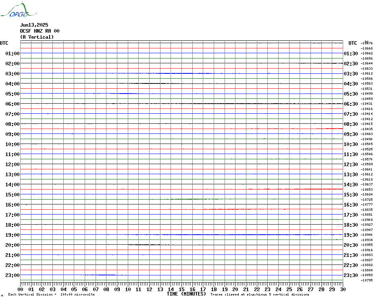Click the 03:00 hour label on left axis
375x300 pixels.
pyautogui.click(x=12, y=73)
